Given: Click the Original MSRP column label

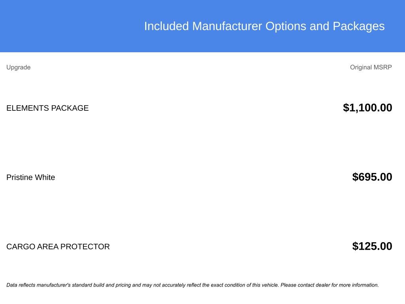Looking at the screenshot, I should coord(371,67).
